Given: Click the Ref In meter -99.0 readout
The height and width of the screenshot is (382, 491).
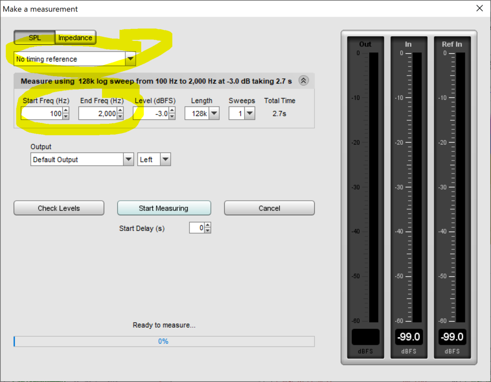Looking at the screenshot, I should 452,337.
